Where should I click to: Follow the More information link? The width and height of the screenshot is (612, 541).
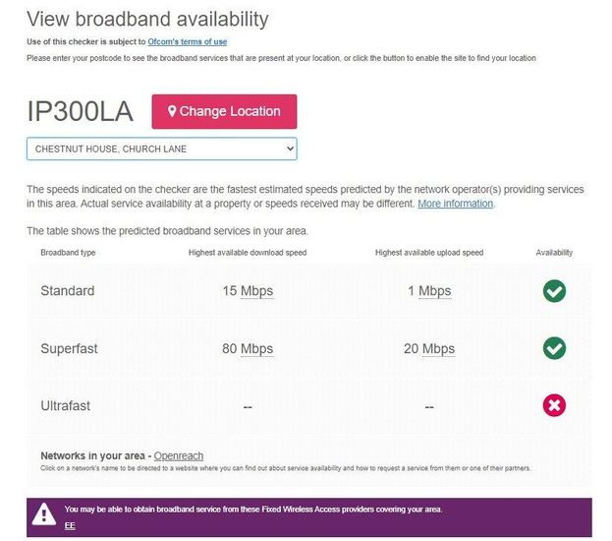pyautogui.click(x=455, y=204)
